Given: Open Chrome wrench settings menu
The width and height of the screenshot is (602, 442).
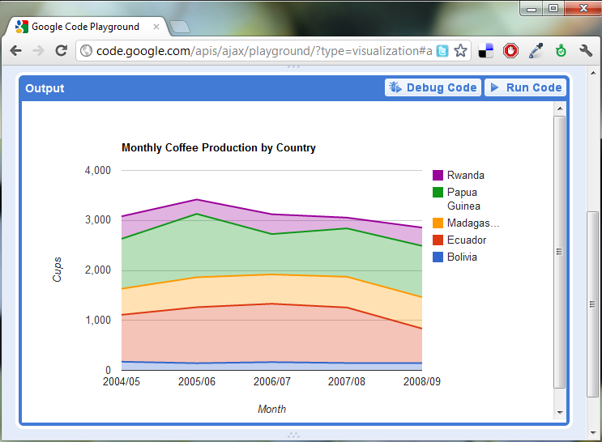Looking at the screenshot, I should 586,51.
